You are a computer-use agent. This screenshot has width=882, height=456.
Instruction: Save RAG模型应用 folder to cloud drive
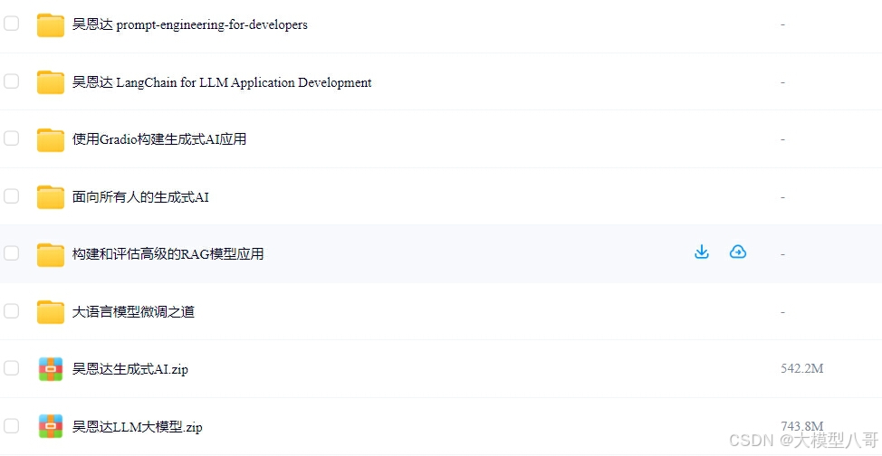[x=738, y=252]
